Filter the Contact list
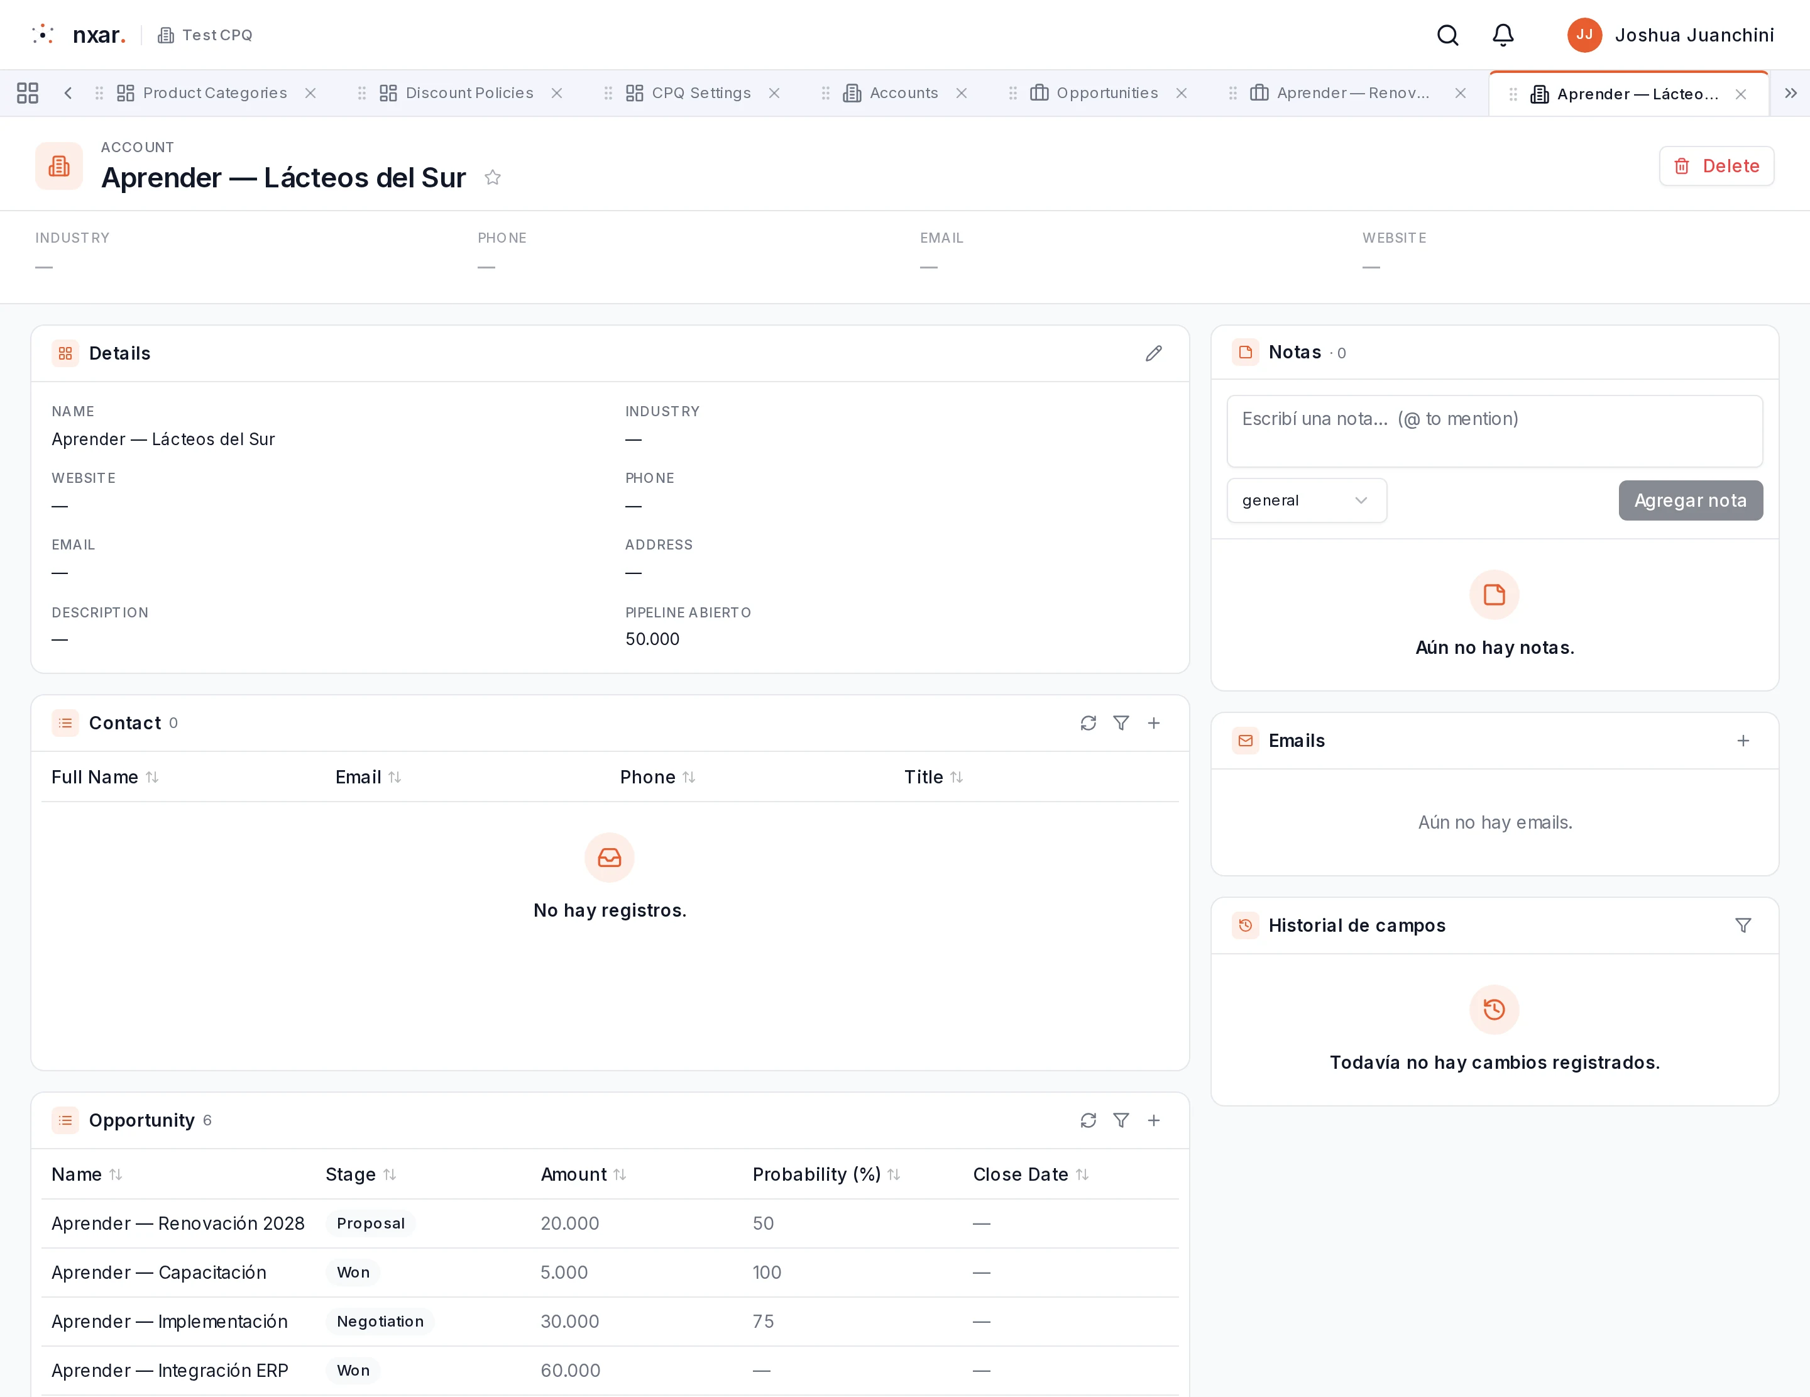Image resolution: width=1810 pixels, height=1397 pixels. (x=1121, y=723)
